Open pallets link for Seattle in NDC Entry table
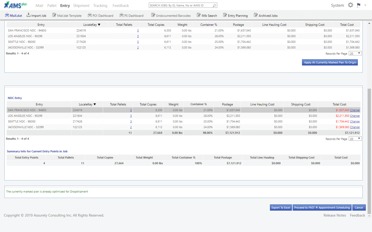The width and height of the screenshot is (372, 232). (x=131, y=122)
